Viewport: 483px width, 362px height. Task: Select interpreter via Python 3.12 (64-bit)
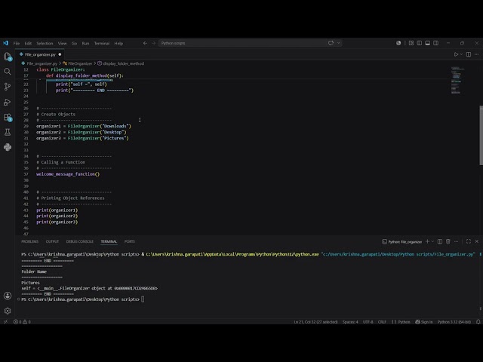[x=454, y=322]
